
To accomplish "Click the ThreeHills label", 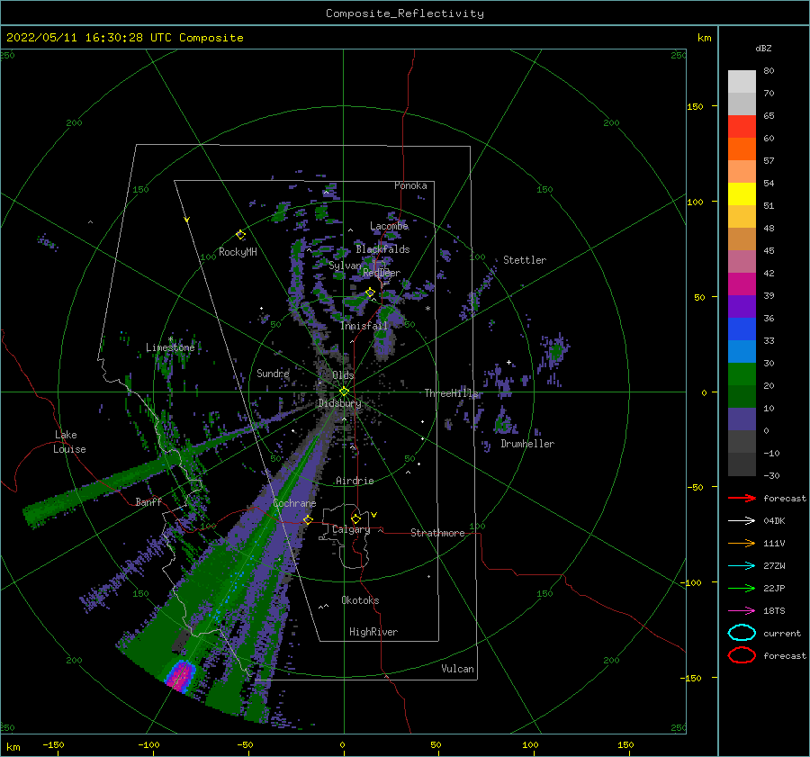I will tap(452, 393).
